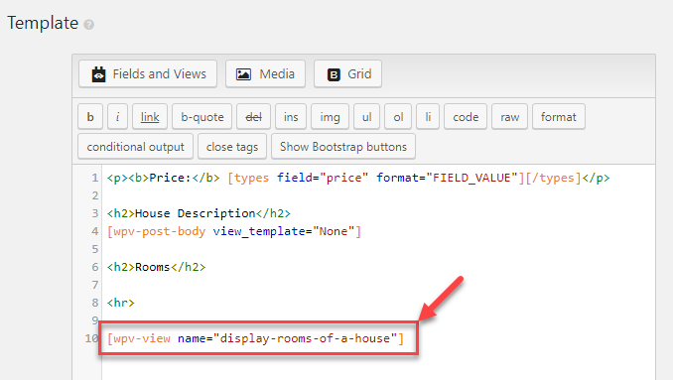Click the close tags button
Screen dimensions: 673x380
[x=232, y=147]
